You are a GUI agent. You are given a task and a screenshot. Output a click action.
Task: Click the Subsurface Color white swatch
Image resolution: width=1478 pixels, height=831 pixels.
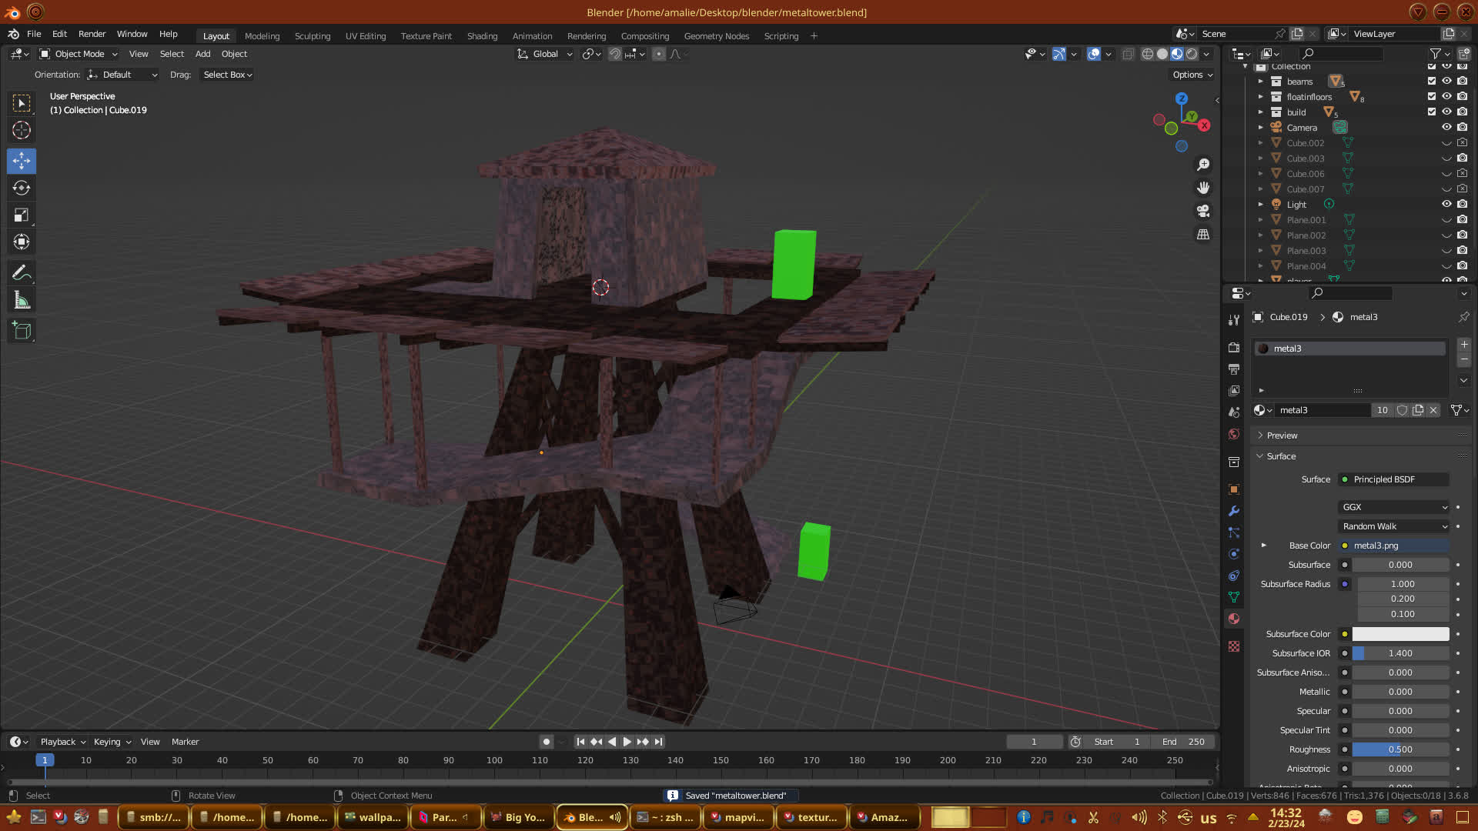[x=1400, y=634]
